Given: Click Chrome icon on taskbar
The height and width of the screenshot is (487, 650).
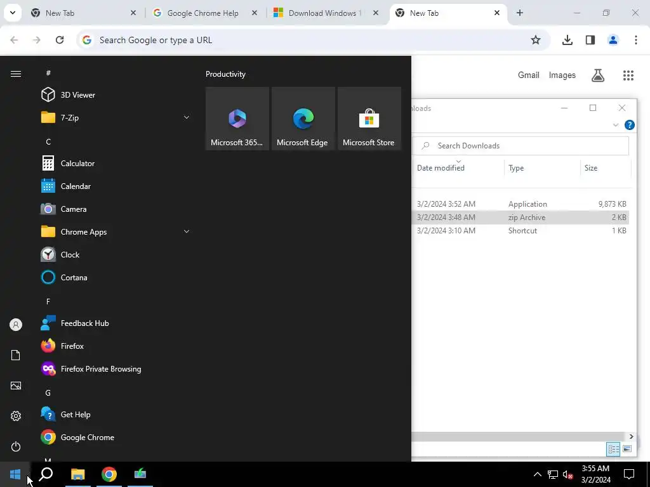Looking at the screenshot, I should [x=109, y=474].
